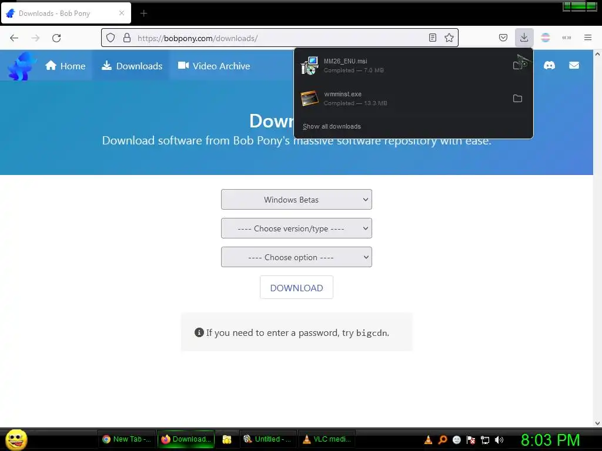
Task: Open the Video Archive nav item
Action: (214, 66)
